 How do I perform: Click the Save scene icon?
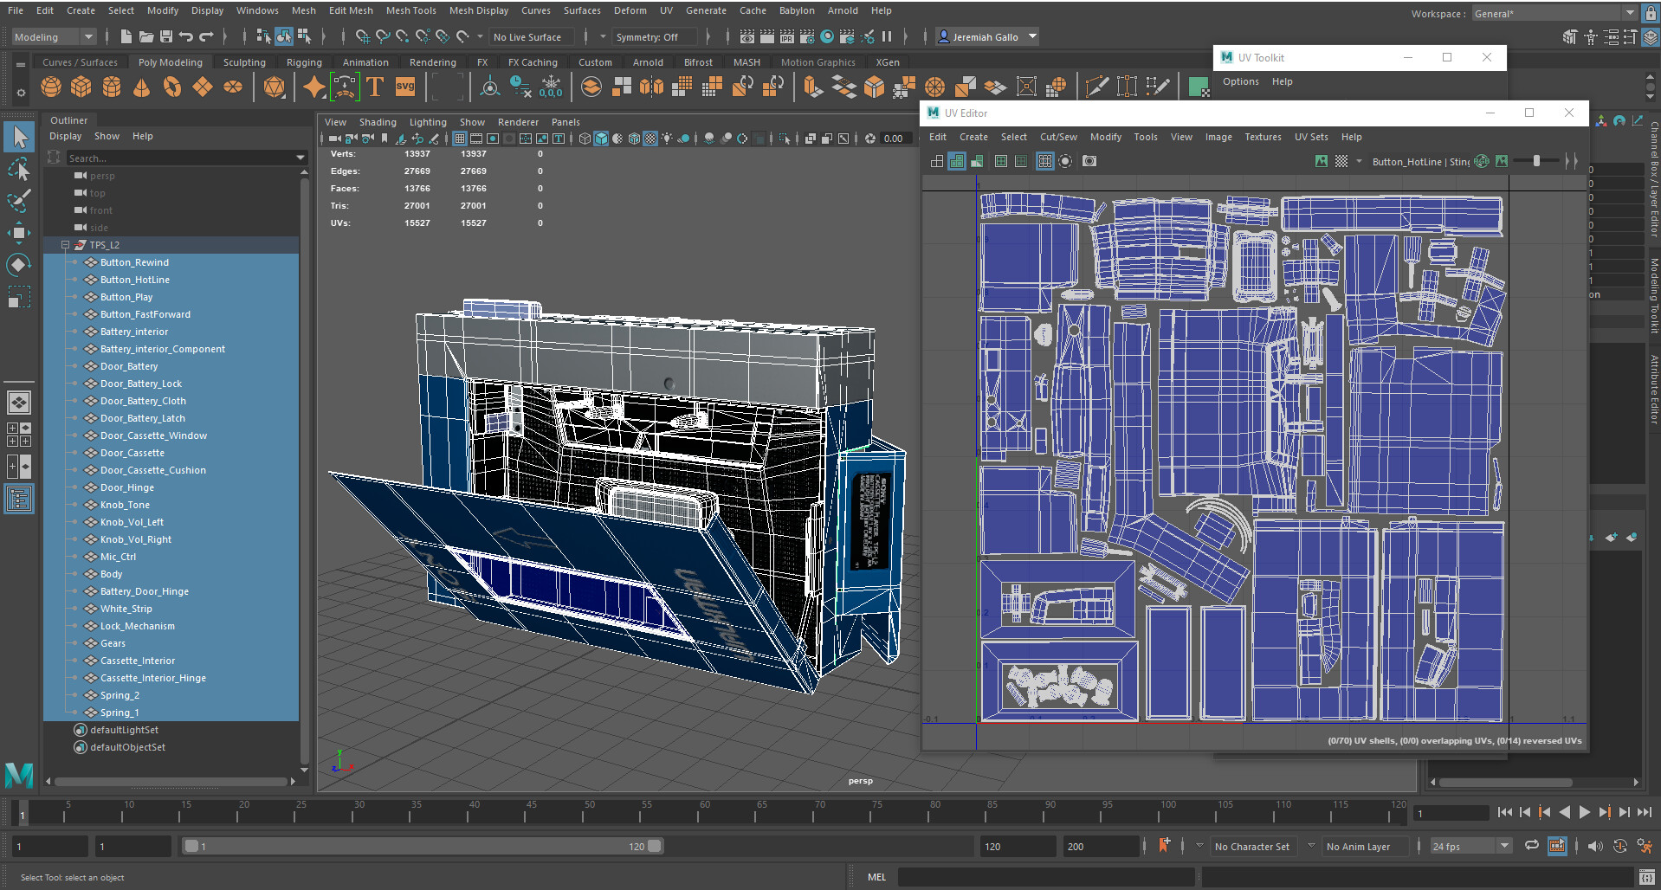click(165, 37)
